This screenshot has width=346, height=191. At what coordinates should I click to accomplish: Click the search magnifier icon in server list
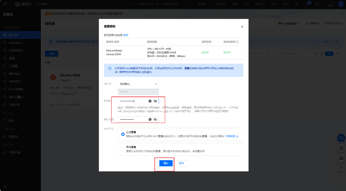[x=316, y=54]
